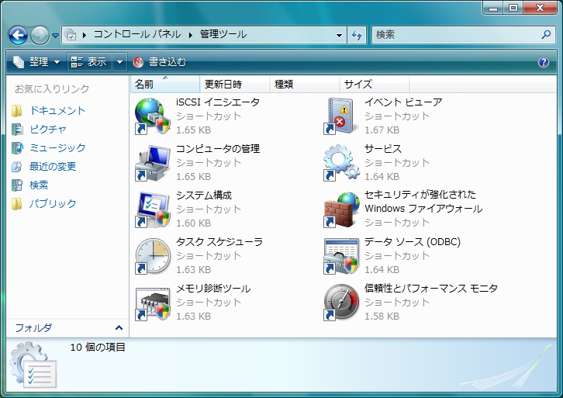Select the システム構成 name text
The image size is (563, 398).
[204, 196]
